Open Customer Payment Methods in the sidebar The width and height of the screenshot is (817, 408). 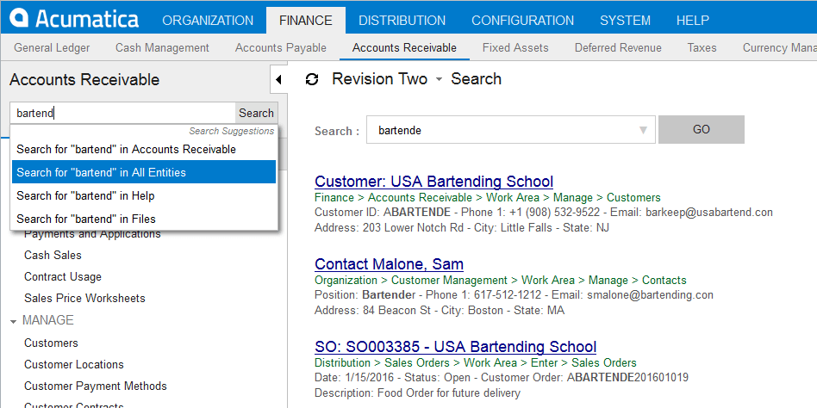pyautogui.click(x=96, y=386)
